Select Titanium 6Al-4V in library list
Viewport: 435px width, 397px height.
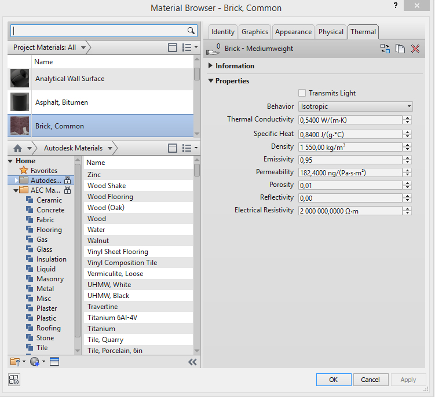(138, 318)
